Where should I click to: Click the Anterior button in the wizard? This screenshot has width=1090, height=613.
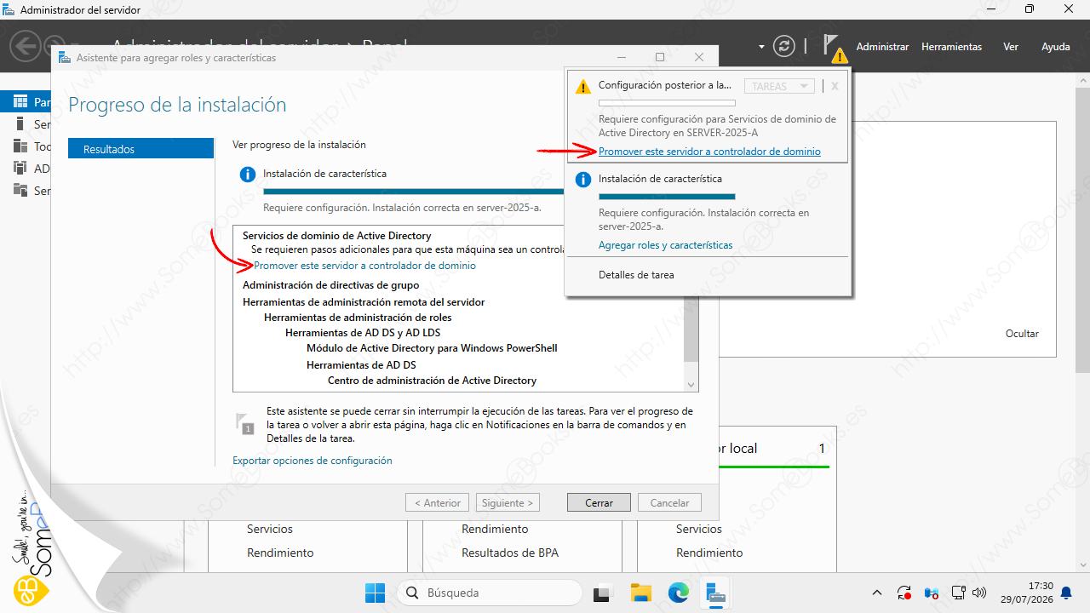tap(437, 503)
